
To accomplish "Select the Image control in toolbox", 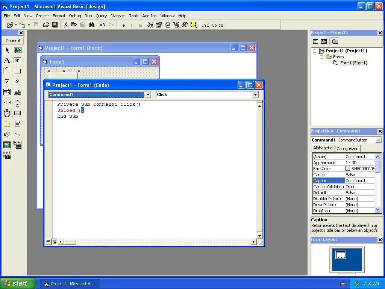I will coord(7,145).
